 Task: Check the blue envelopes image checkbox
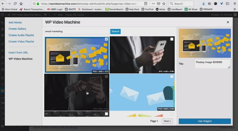click(172, 77)
